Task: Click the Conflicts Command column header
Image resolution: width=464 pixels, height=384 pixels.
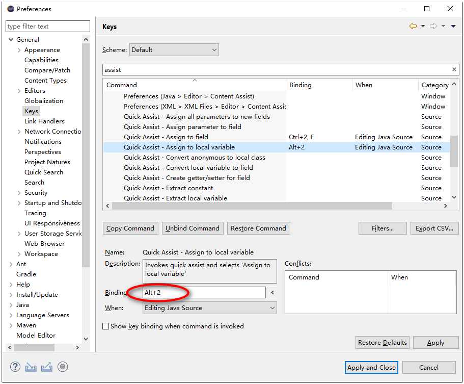Action: click(x=336, y=277)
